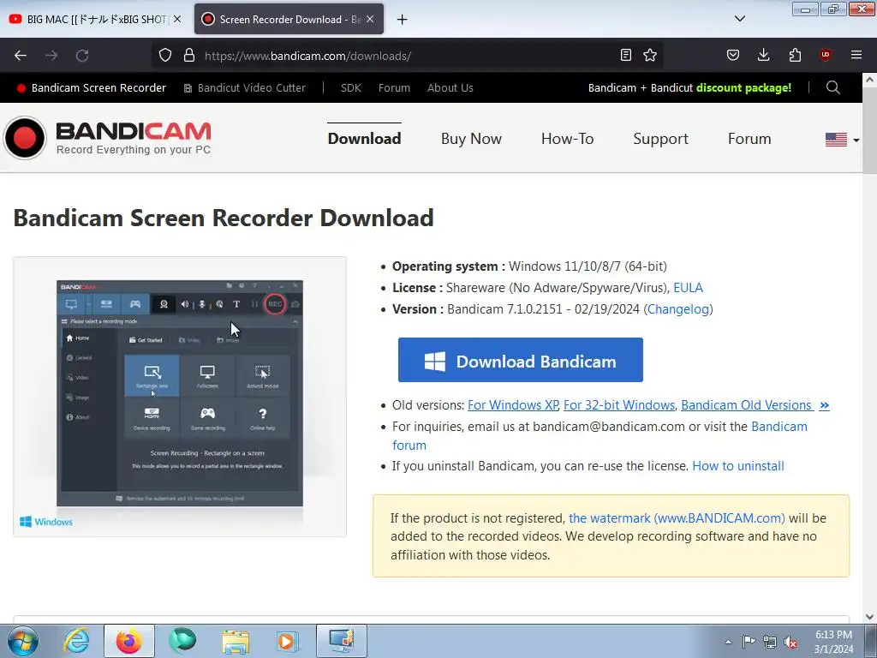Click the padlock site security icon

(189, 56)
